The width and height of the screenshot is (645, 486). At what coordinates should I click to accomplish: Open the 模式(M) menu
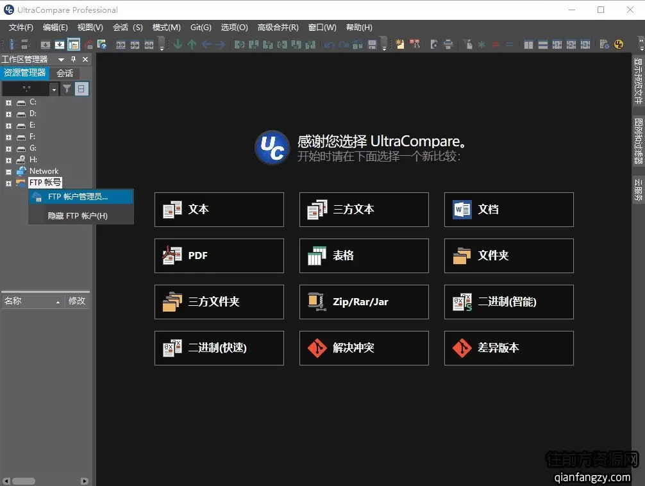pos(166,27)
